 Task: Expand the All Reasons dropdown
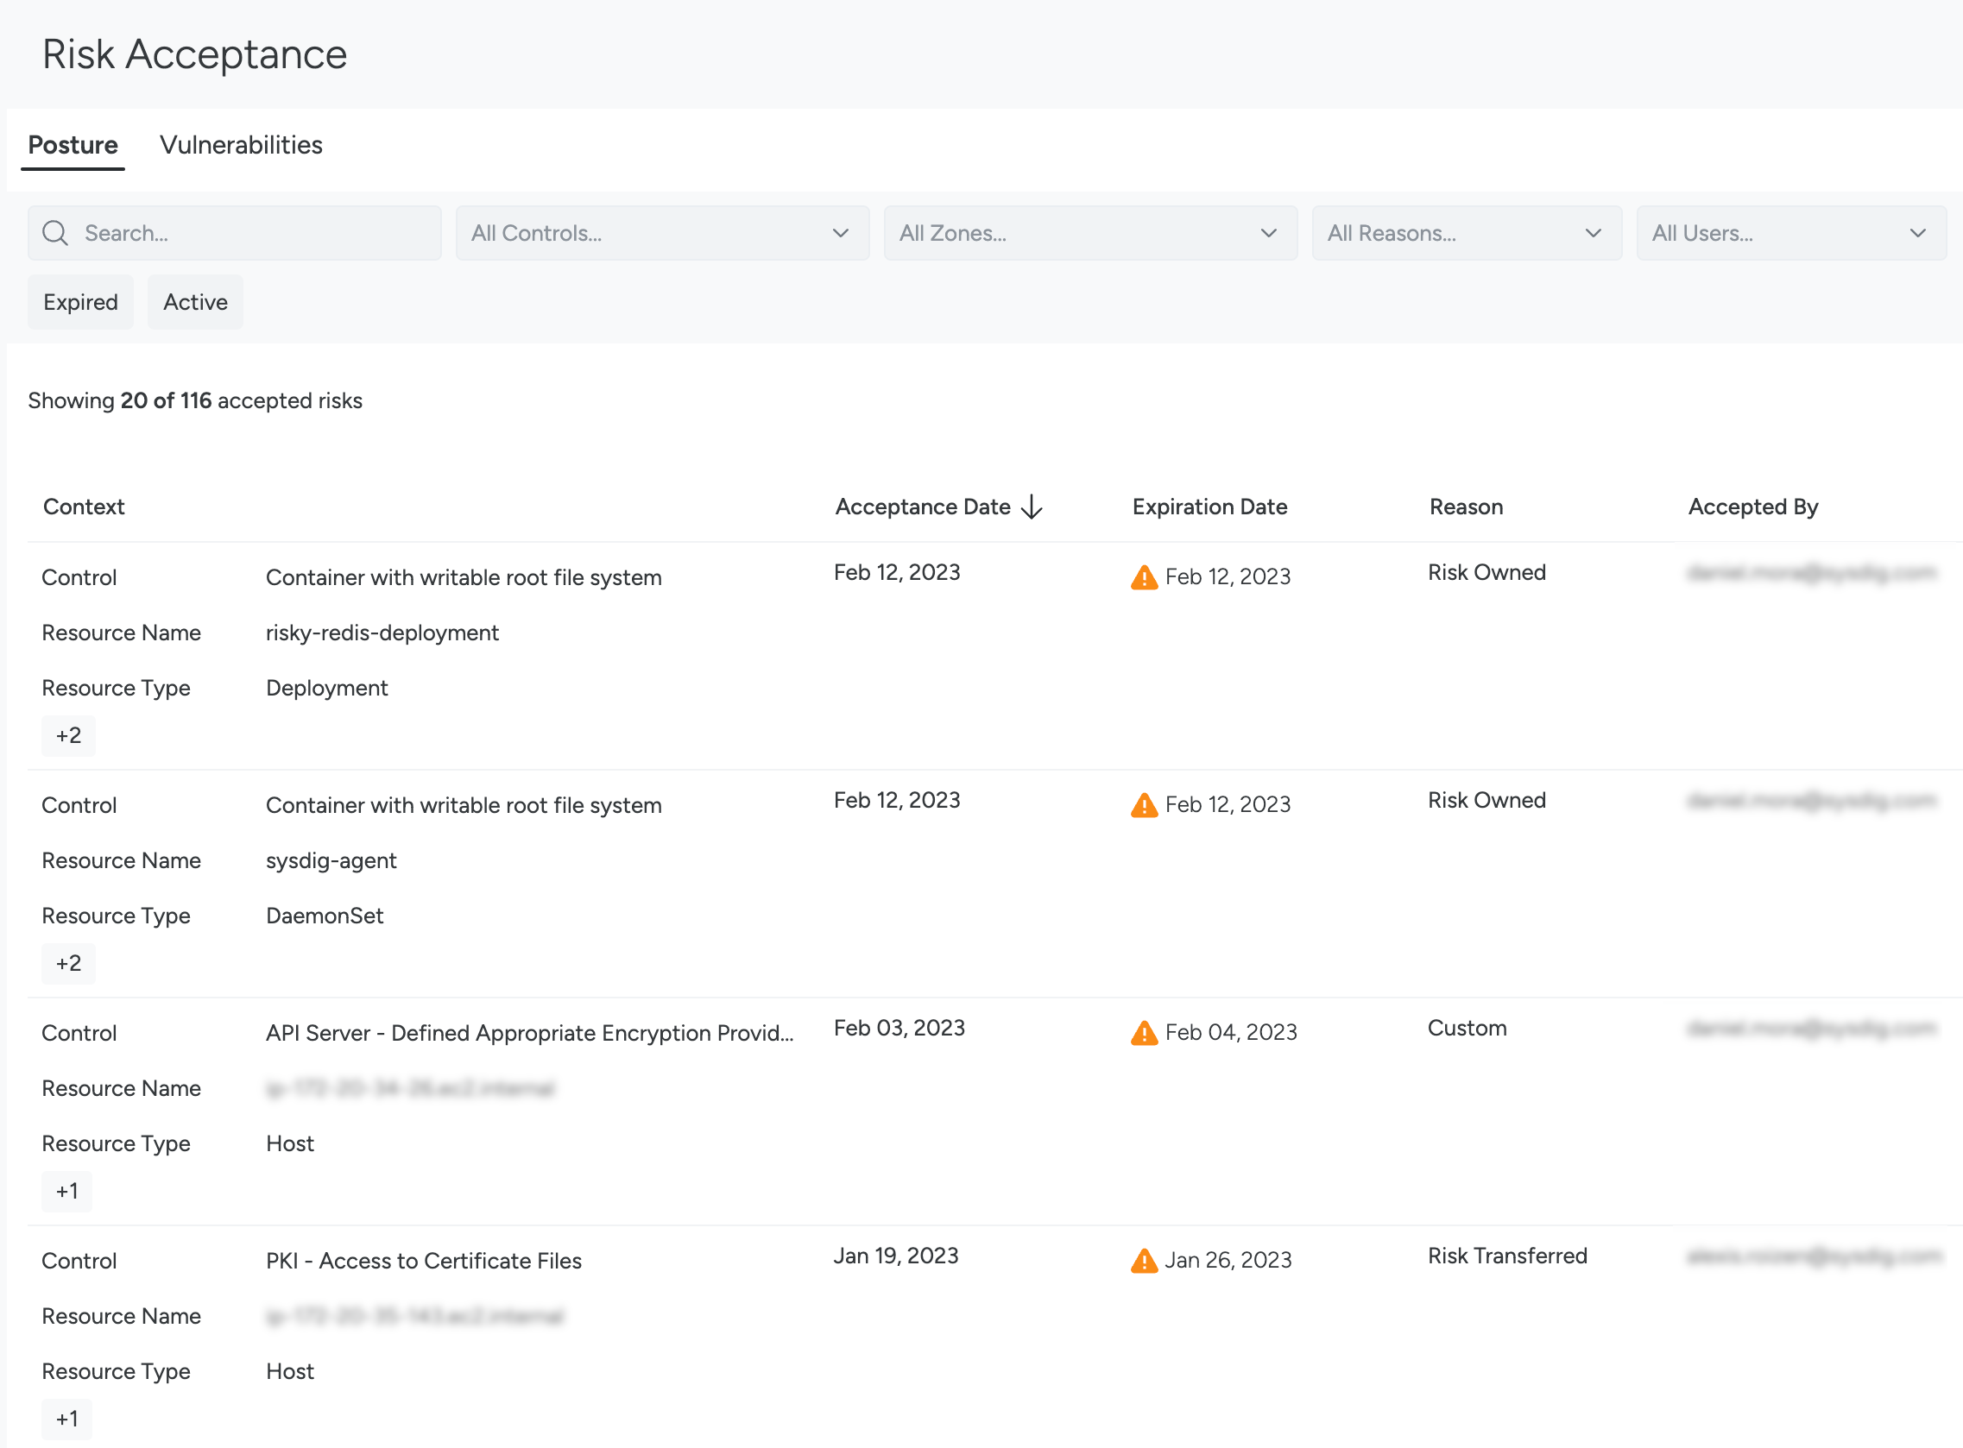[1466, 233]
